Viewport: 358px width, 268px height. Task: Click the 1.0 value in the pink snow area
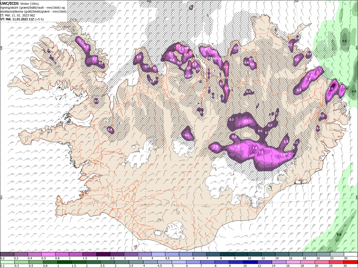283,155
